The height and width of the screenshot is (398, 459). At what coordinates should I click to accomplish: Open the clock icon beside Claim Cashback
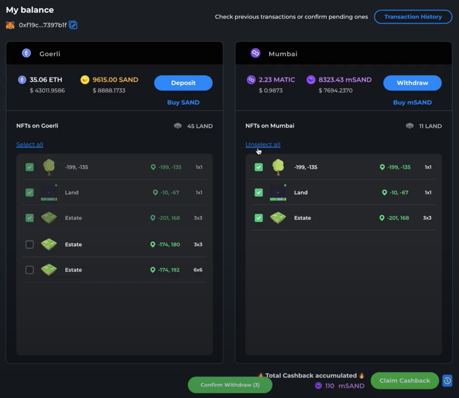pyautogui.click(x=447, y=381)
